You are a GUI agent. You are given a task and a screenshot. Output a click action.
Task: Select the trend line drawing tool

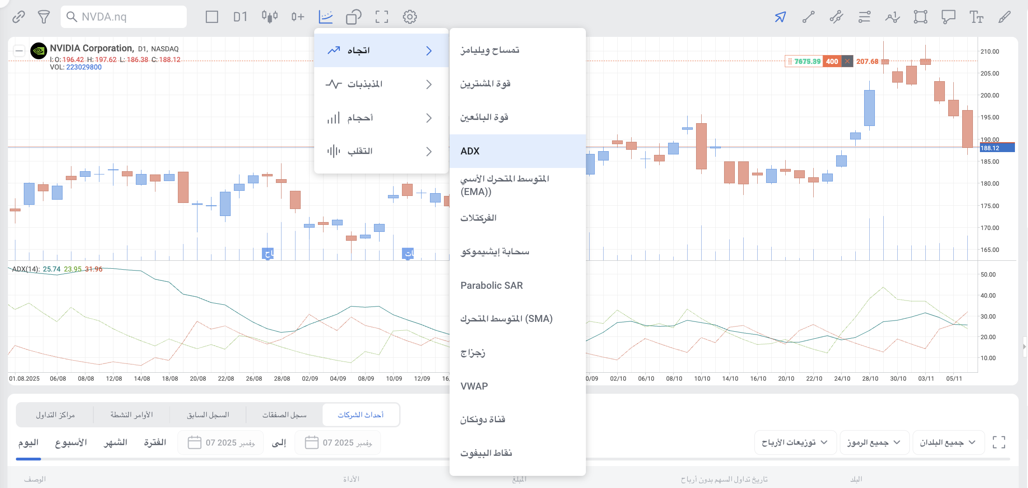[x=808, y=17]
